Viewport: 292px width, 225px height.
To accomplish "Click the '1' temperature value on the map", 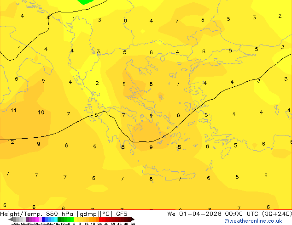I will [74, 19].
